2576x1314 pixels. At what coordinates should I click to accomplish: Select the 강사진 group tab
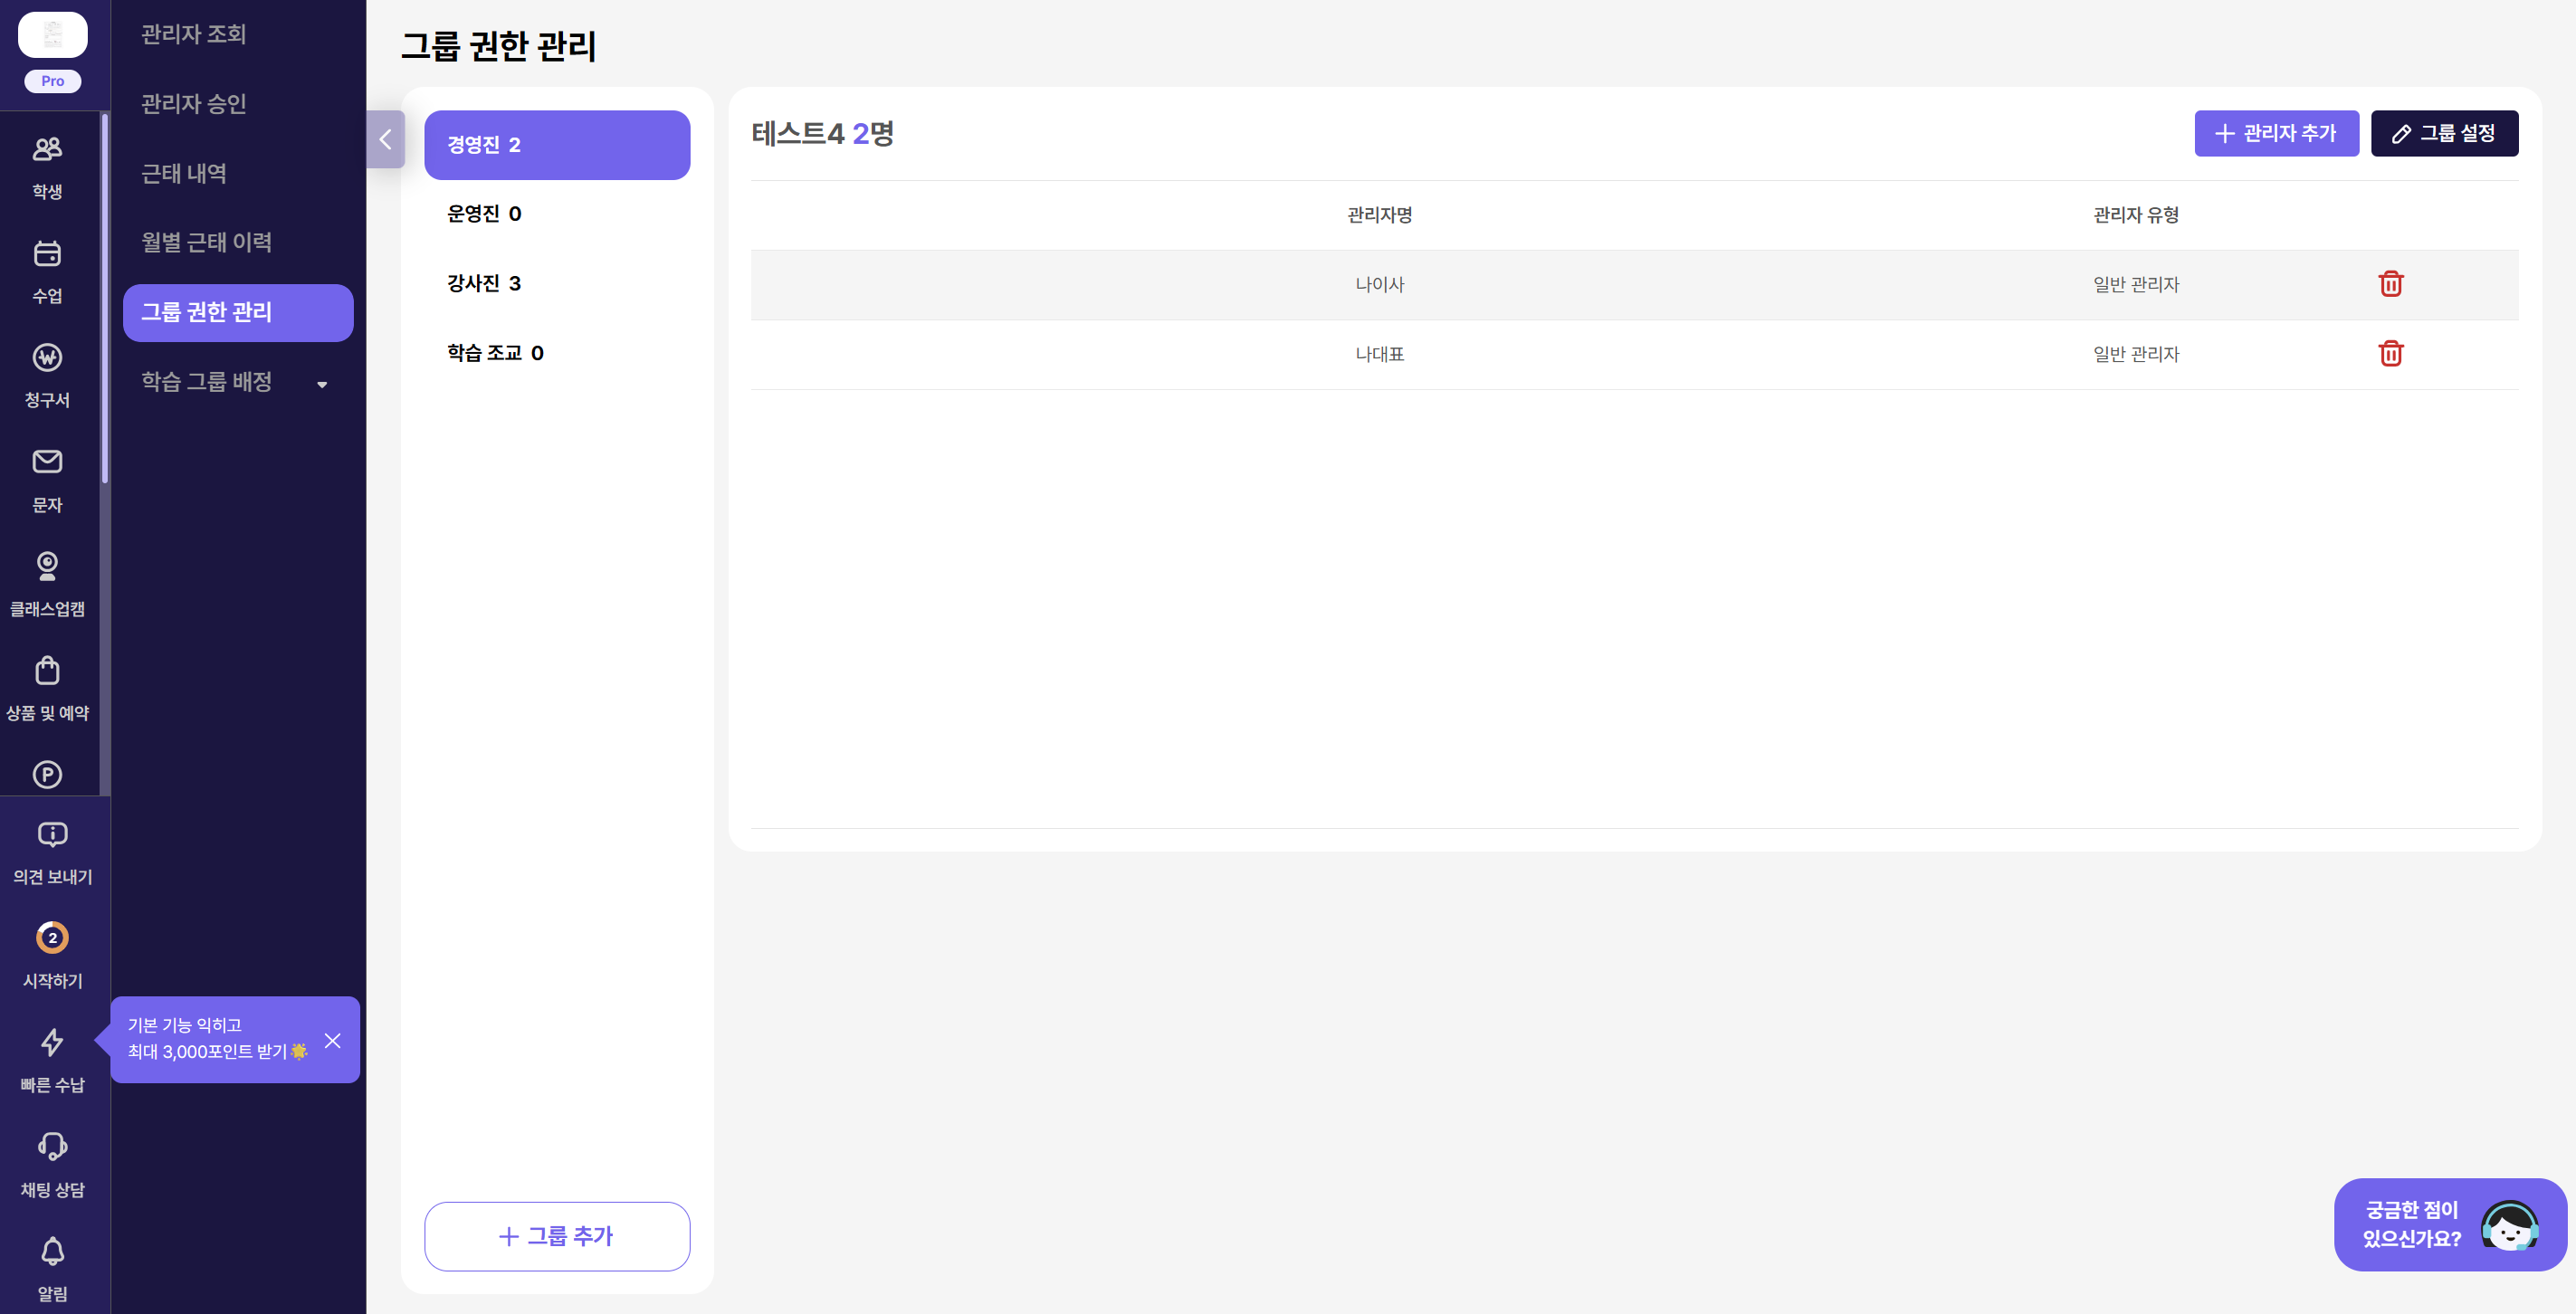tap(484, 284)
